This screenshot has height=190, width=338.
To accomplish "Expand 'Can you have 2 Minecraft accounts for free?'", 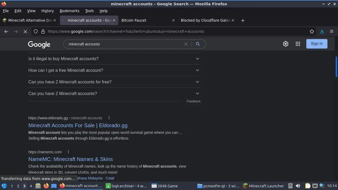I will coord(114,82).
